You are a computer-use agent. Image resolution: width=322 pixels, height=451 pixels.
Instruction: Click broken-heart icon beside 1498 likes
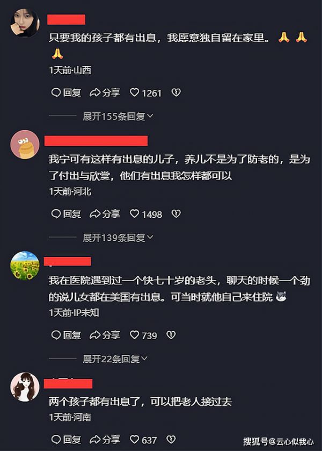176,214
